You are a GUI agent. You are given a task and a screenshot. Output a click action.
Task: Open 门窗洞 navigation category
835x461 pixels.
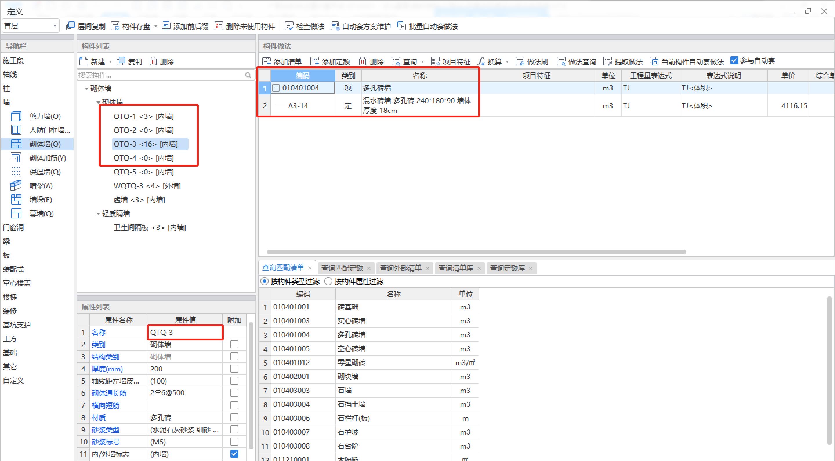click(13, 227)
